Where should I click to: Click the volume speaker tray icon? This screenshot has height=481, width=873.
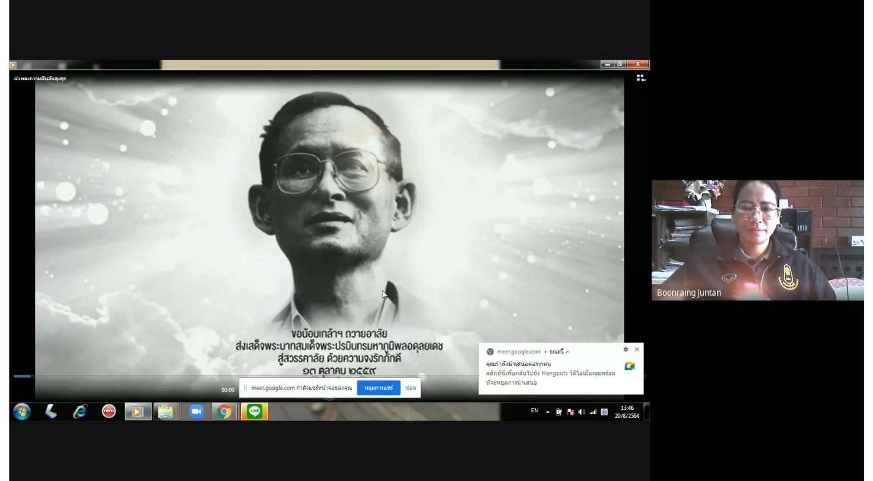coord(581,412)
